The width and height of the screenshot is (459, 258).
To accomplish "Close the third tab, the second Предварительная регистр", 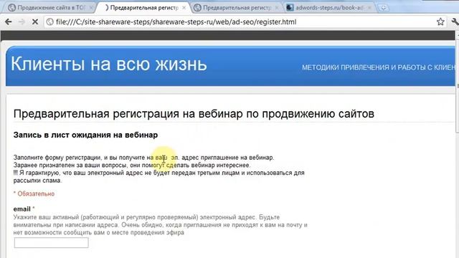I will (276, 8).
